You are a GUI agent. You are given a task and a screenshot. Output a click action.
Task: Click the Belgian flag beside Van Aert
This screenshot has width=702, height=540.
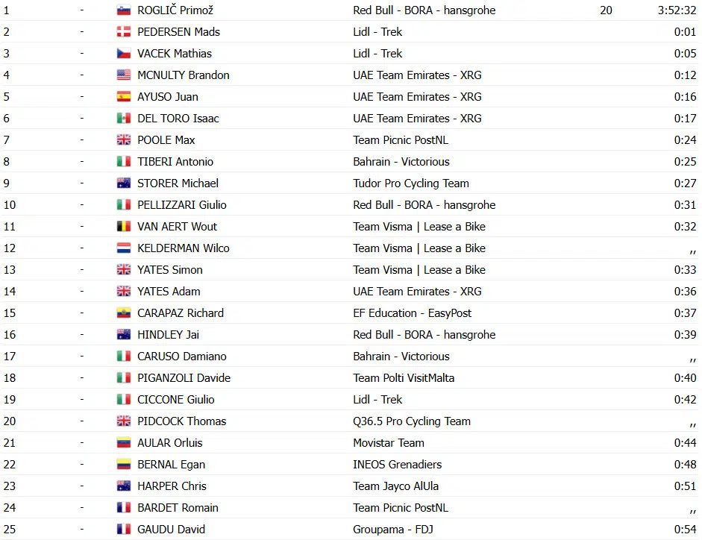pyautogui.click(x=124, y=227)
